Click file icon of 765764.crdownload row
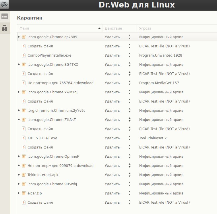The width and height of the screenshot is (217, 214). click(24, 83)
